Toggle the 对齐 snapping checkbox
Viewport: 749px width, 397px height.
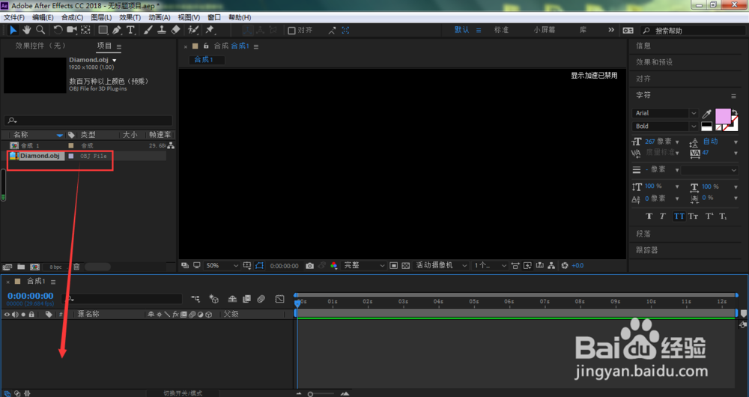[291, 31]
